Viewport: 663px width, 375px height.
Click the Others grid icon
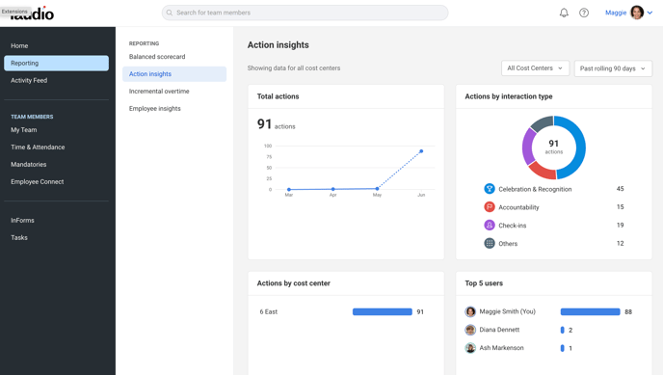490,243
